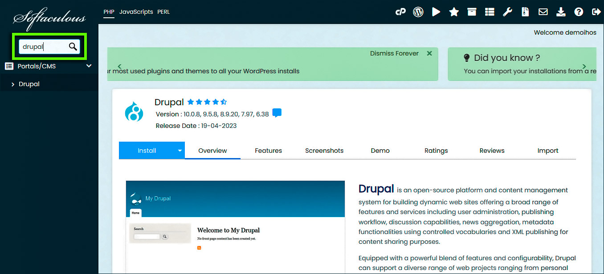Click the Help question mark icon
The width and height of the screenshot is (604, 274).
[x=578, y=12]
